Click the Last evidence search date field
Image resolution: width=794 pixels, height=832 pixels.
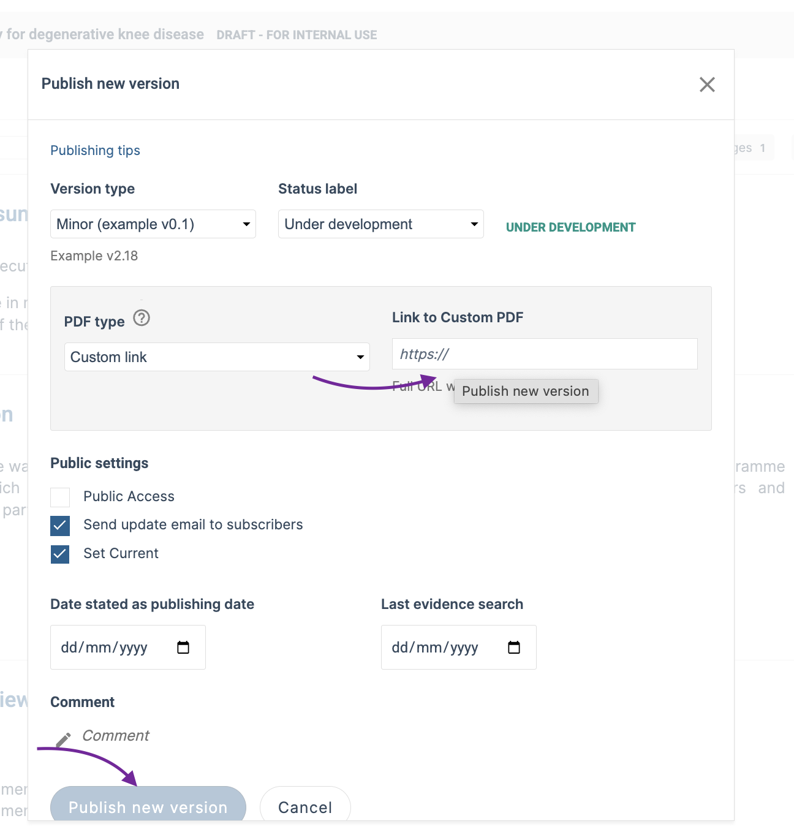(459, 648)
